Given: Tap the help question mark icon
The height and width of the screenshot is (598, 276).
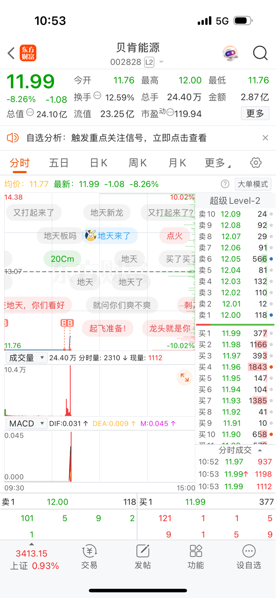Looking at the screenshot, I should [x=225, y=184].
